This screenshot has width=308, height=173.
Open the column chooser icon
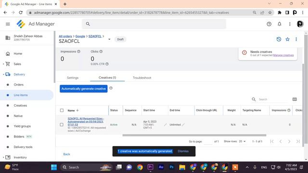[x=295, y=99]
